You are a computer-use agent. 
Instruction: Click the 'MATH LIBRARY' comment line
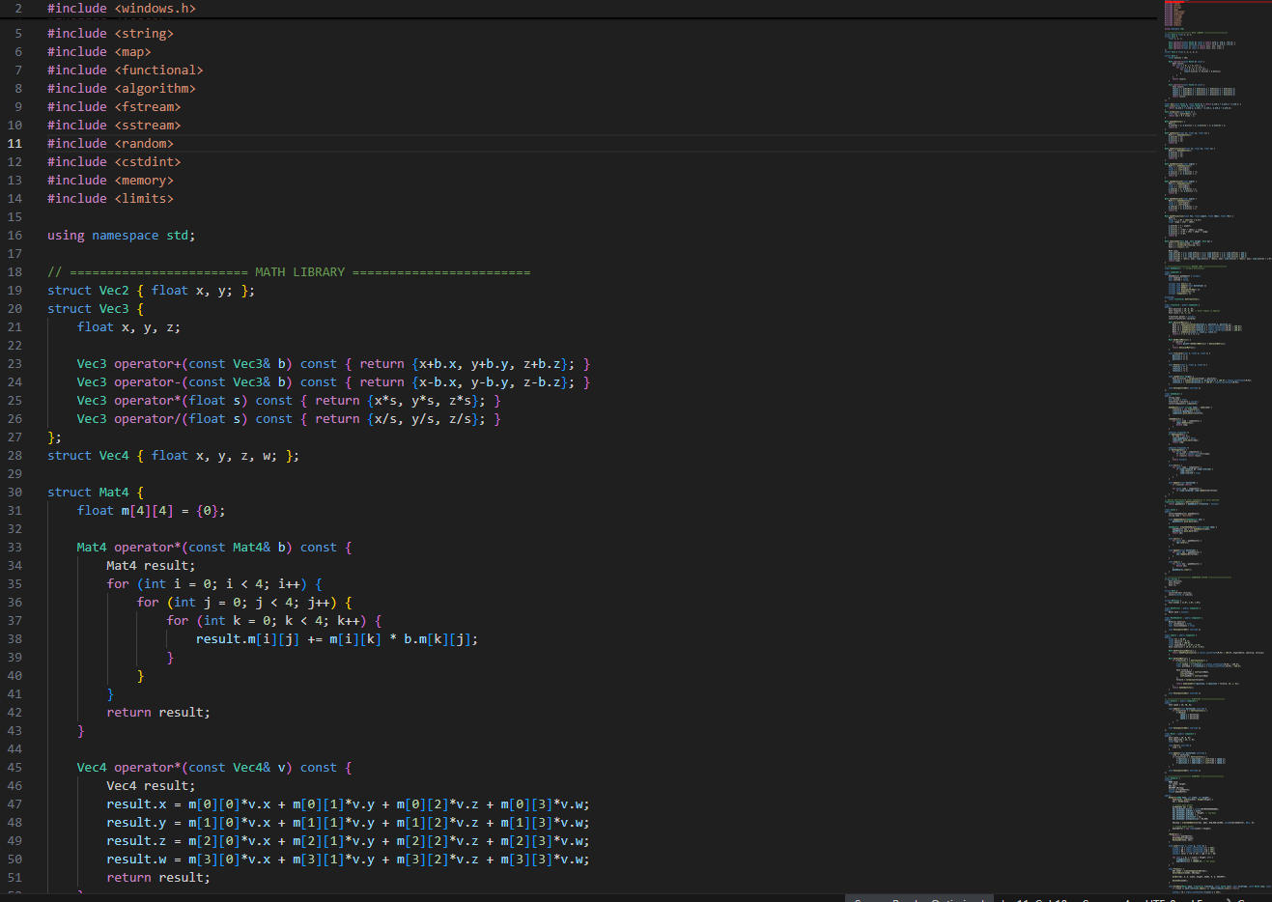point(289,271)
